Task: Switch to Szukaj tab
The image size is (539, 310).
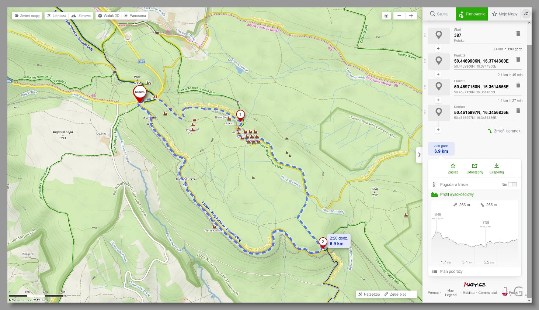Action: pyautogui.click(x=439, y=14)
